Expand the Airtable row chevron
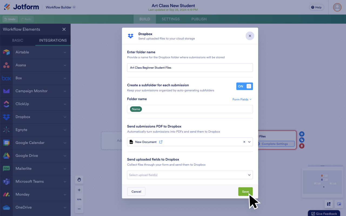 point(65,52)
